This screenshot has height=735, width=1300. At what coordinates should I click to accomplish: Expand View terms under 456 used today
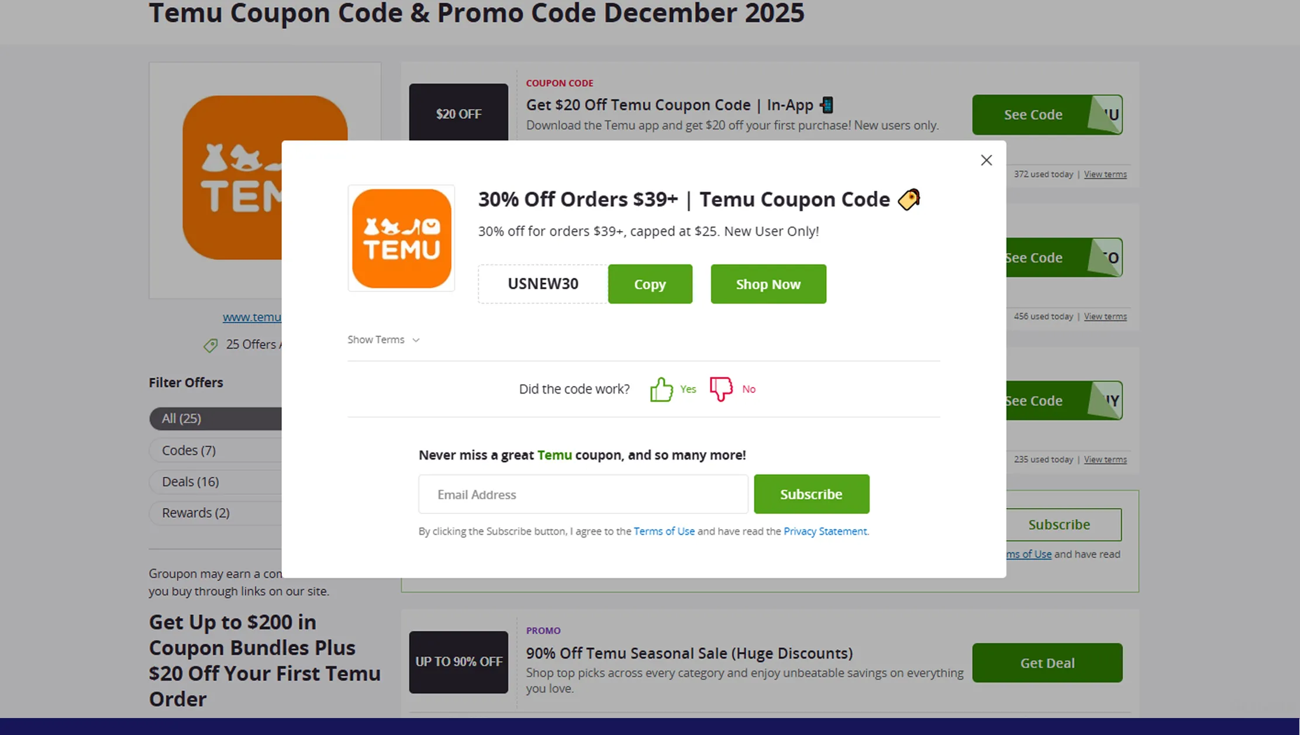(1105, 316)
